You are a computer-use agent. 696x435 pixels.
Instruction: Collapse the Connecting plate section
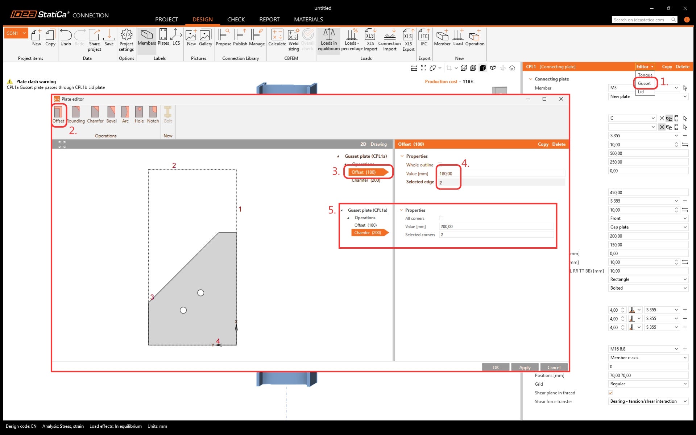pyautogui.click(x=531, y=79)
